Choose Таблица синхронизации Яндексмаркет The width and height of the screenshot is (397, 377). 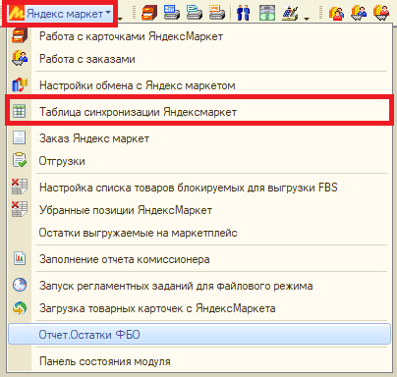click(199, 112)
